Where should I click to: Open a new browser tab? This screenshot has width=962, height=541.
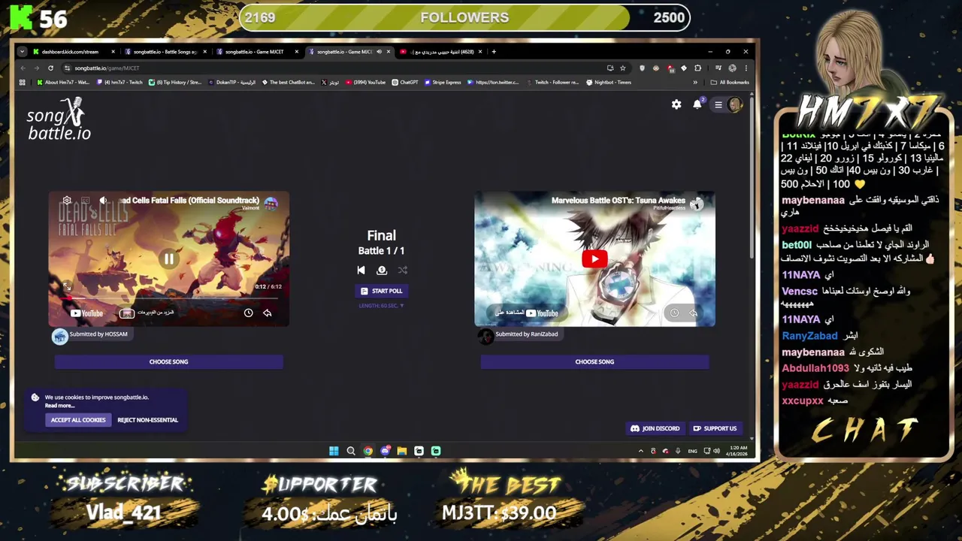coord(494,52)
